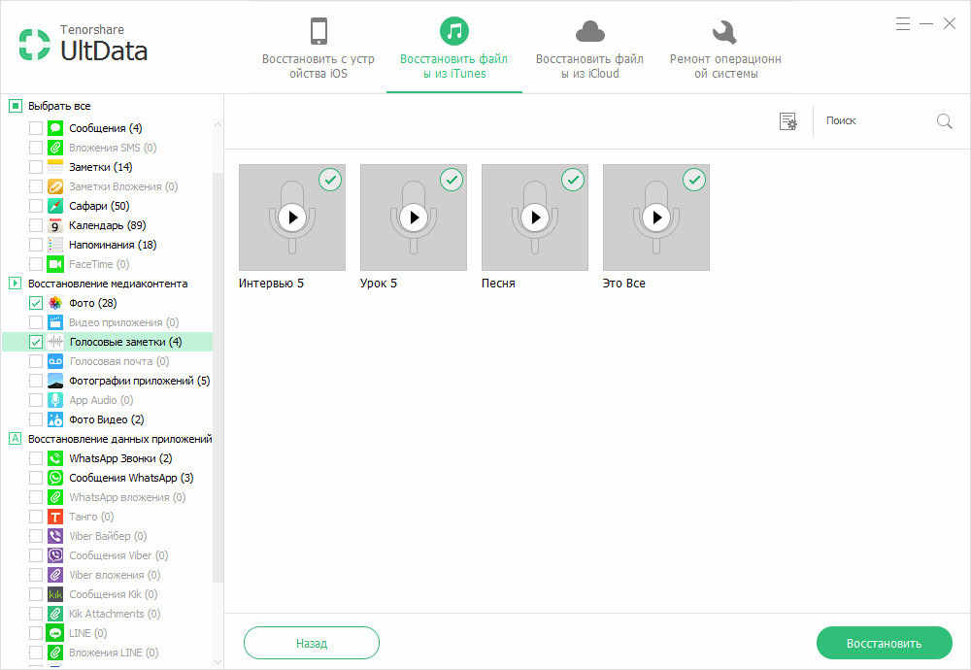The height and width of the screenshot is (670, 971).
Task: Deselect the Урок 5 recording checkmark
Action: point(452,180)
